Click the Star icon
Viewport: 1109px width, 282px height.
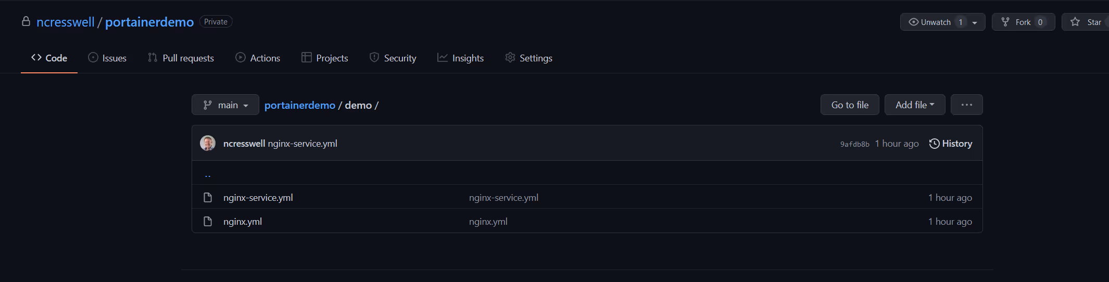(x=1075, y=22)
